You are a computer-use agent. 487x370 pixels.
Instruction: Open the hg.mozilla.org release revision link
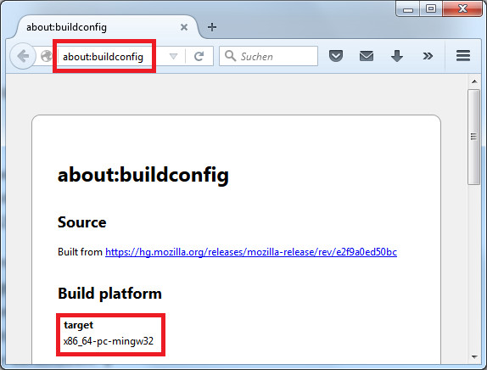[251, 252]
